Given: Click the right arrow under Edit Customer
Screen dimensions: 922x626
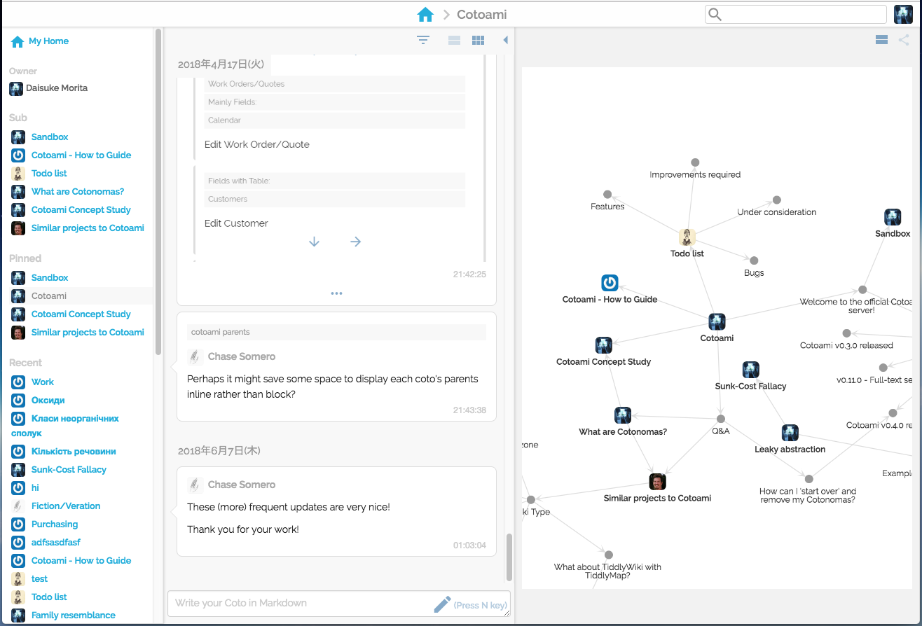Looking at the screenshot, I should click(x=355, y=242).
